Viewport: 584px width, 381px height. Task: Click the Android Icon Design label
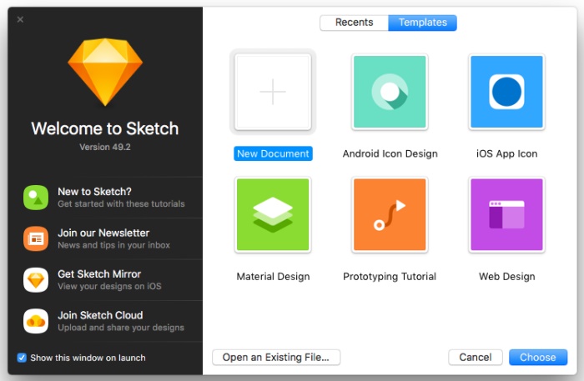(390, 153)
